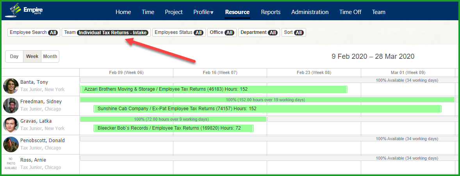Open the Employee Search filter
Viewport: 460px width, 176px height.
point(34,32)
